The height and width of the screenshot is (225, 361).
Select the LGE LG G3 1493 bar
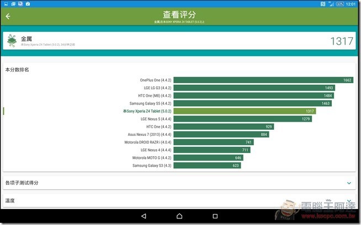pos(254,88)
